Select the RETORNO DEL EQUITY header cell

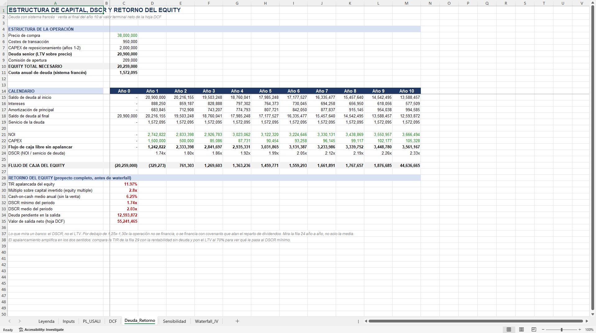coord(55,178)
